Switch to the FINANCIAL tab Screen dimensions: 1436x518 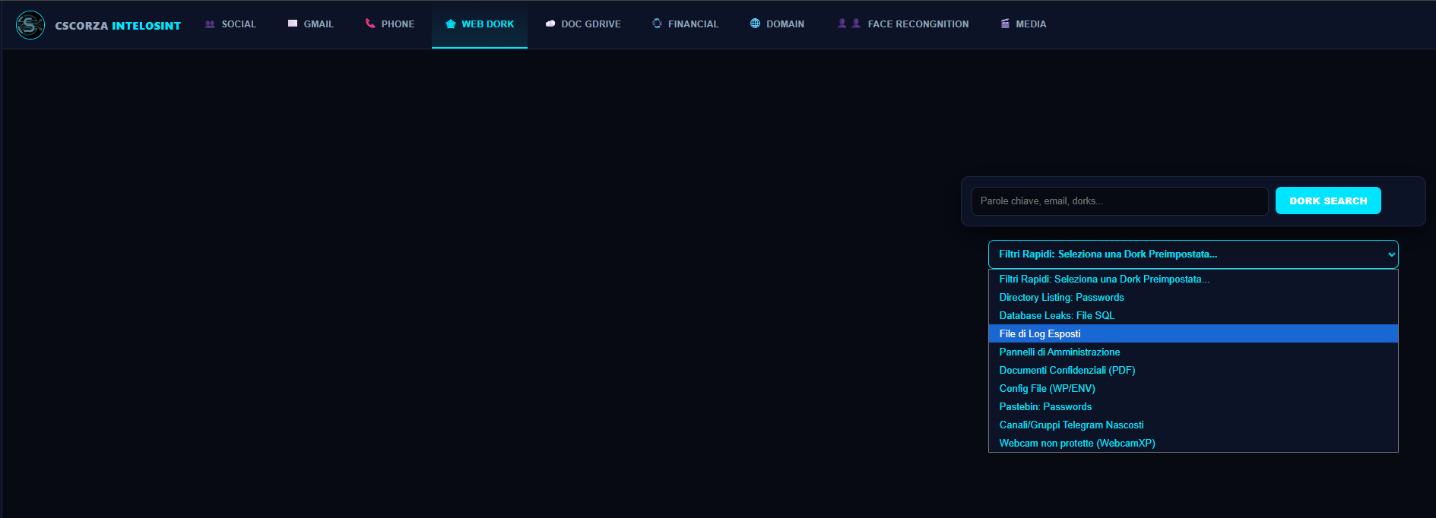(686, 24)
